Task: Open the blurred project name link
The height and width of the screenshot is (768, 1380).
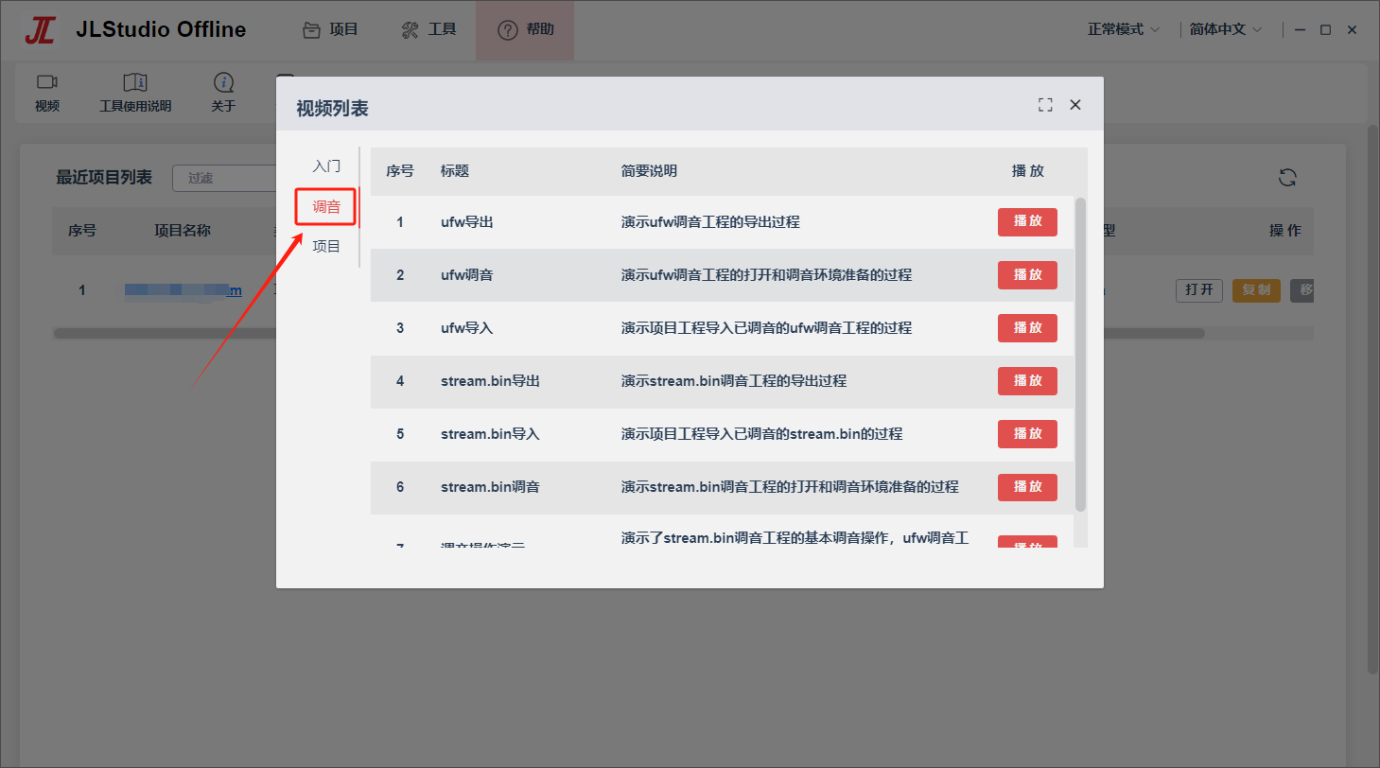Action: pos(183,290)
